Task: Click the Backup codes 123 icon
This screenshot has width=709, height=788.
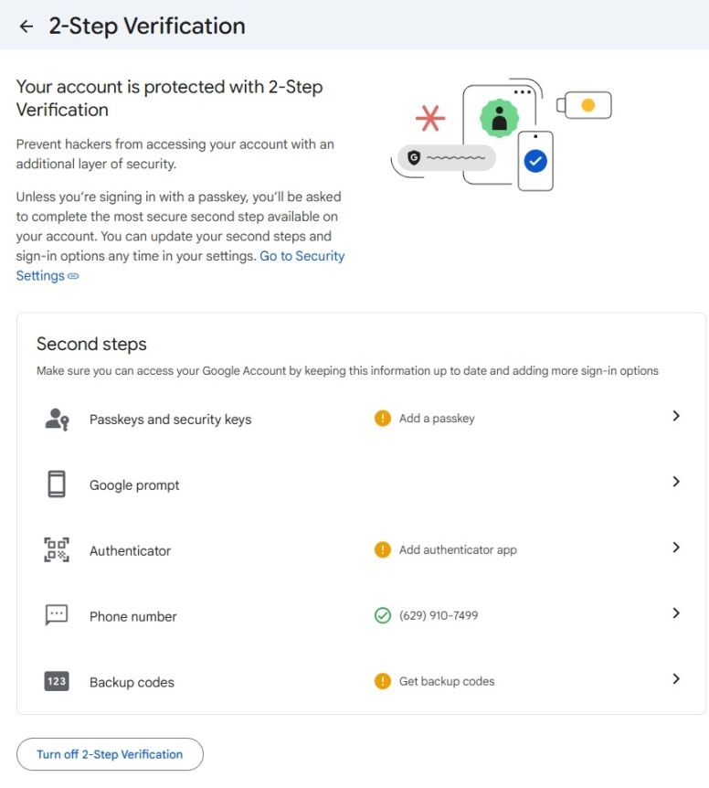Action: click(58, 680)
